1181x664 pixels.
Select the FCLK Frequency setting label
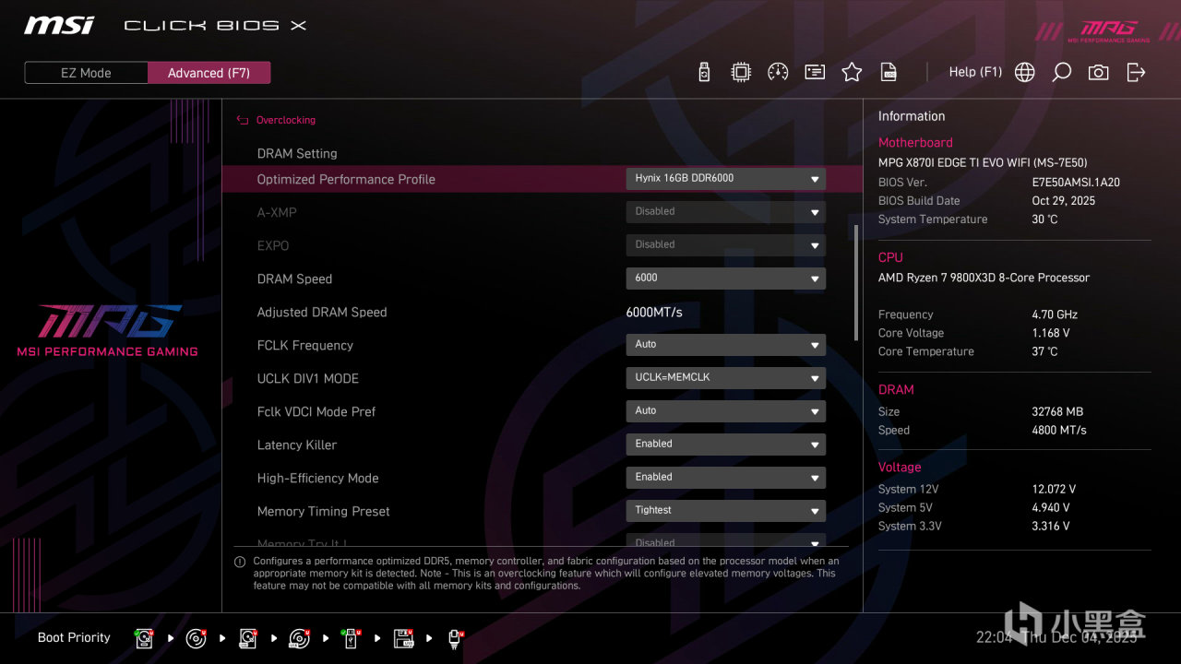pyautogui.click(x=305, y=345)
